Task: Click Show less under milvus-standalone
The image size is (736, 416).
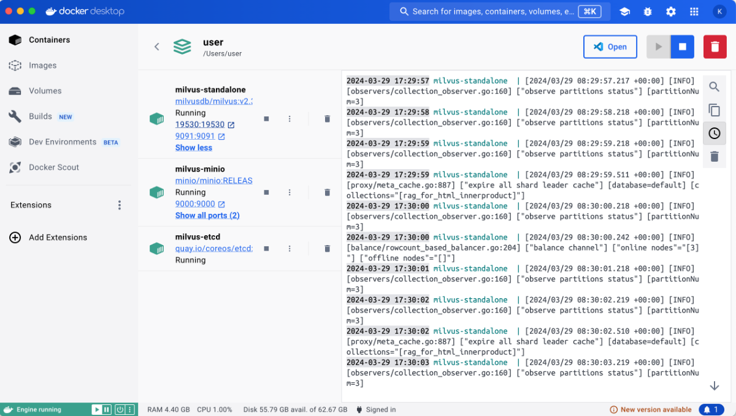Action: pyautogui.click(x=194, y=148)
